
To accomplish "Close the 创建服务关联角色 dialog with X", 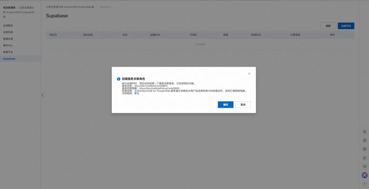I will 249,74.
